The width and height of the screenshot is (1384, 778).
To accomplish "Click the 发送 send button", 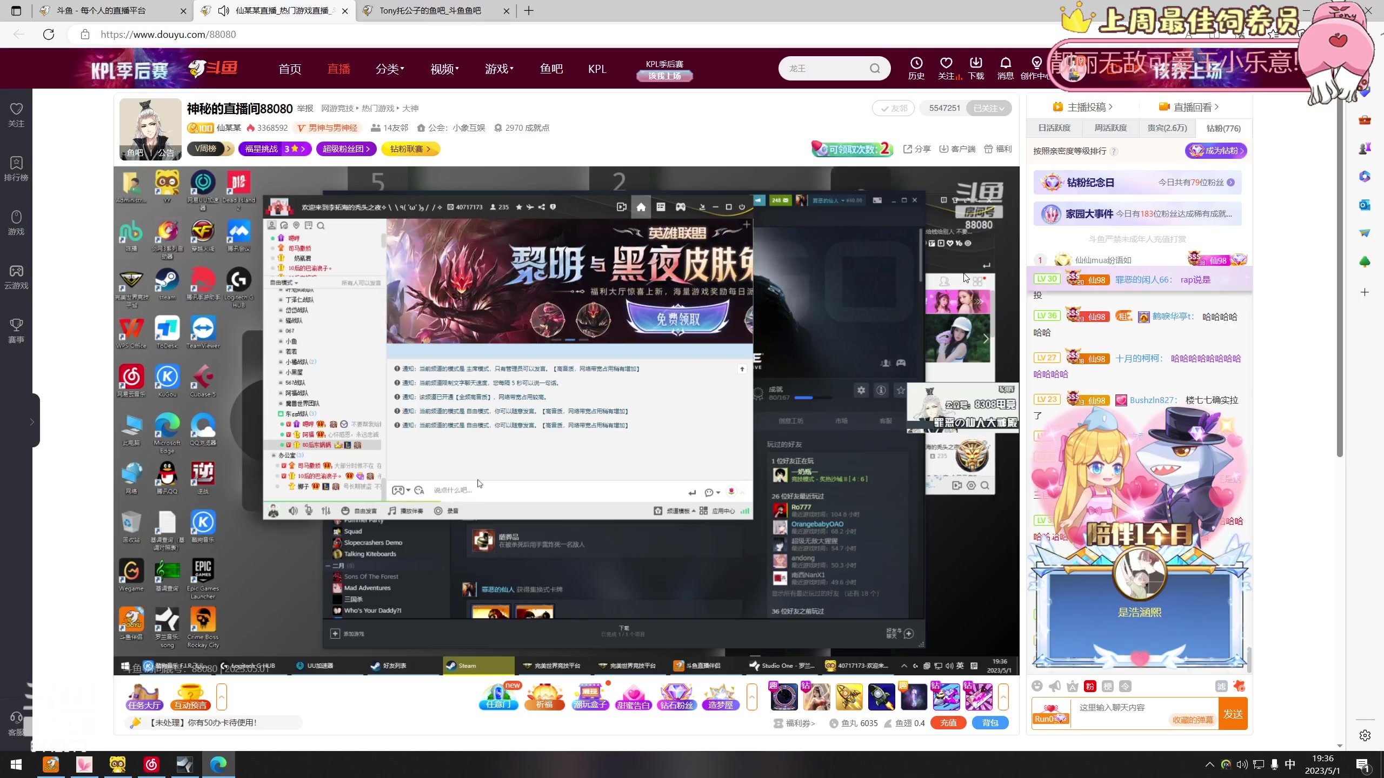I will (x=1233, y=714).
